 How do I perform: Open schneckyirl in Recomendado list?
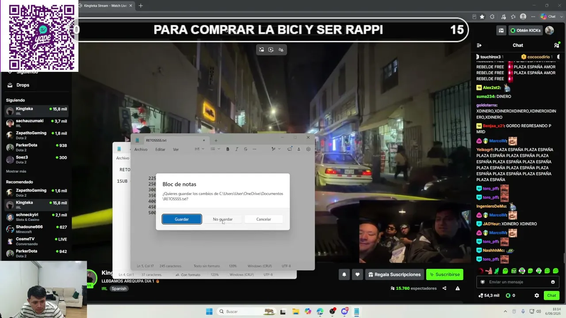tap(37, 217)
